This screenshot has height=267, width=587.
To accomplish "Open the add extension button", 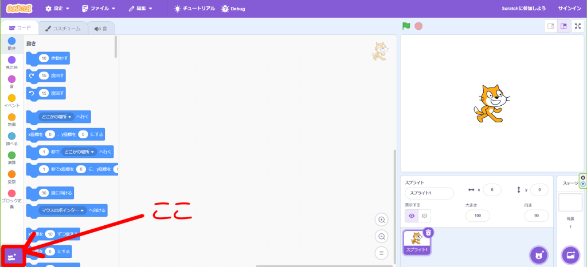I will click(x=12, y=256).
